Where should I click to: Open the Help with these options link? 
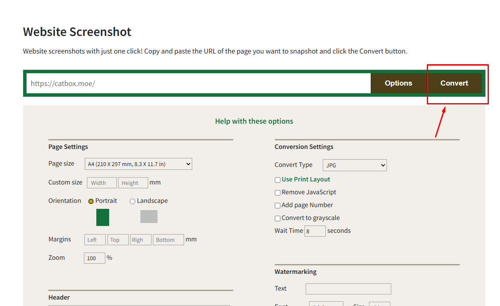(x=254, y=121)
